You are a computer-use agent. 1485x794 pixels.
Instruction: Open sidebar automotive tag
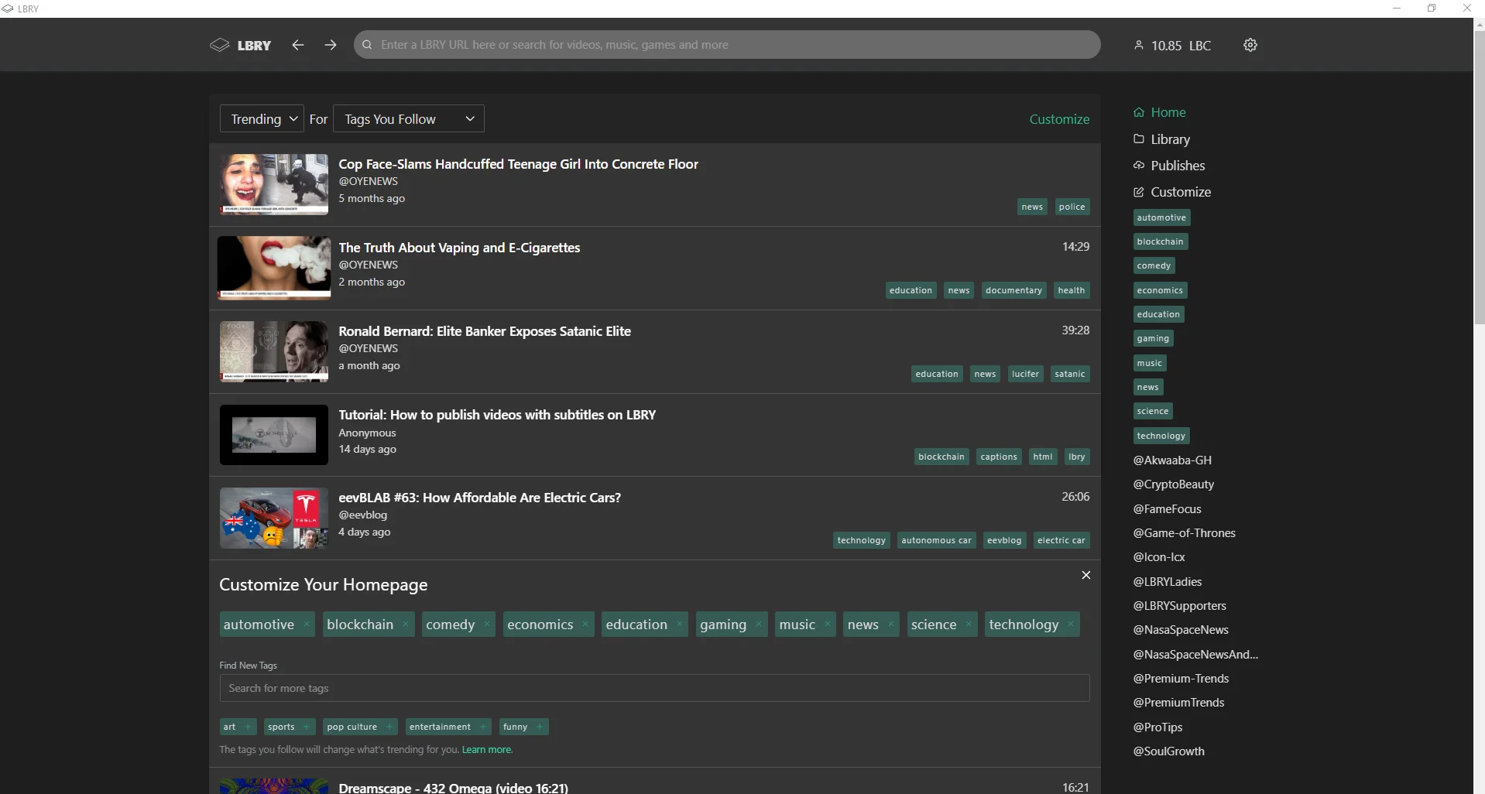point(1161,217)
